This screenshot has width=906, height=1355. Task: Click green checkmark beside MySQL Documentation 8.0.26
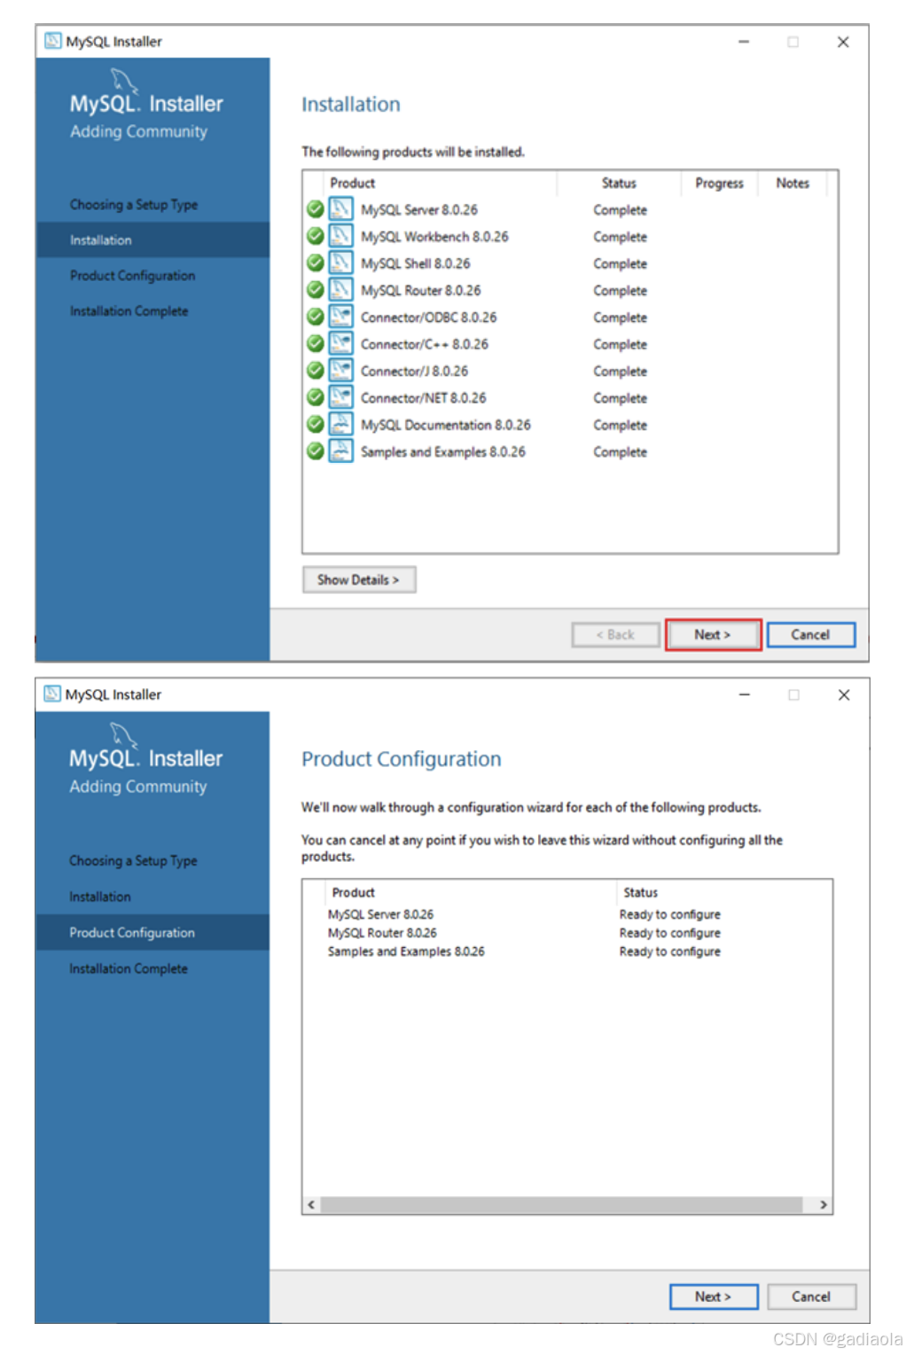pos(315,424)
